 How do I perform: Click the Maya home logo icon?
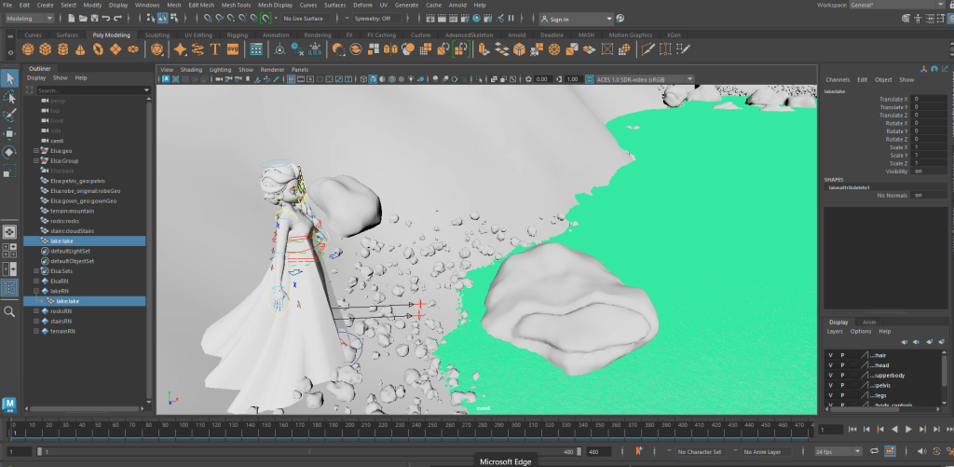[9, 405]
